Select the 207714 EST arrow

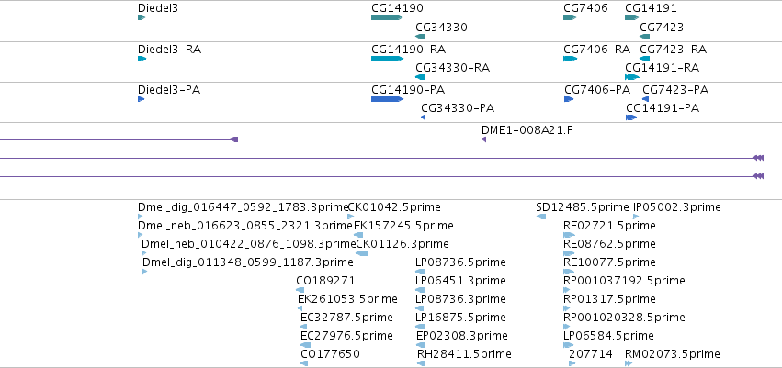pyautogui.click(x=572, y=363)
